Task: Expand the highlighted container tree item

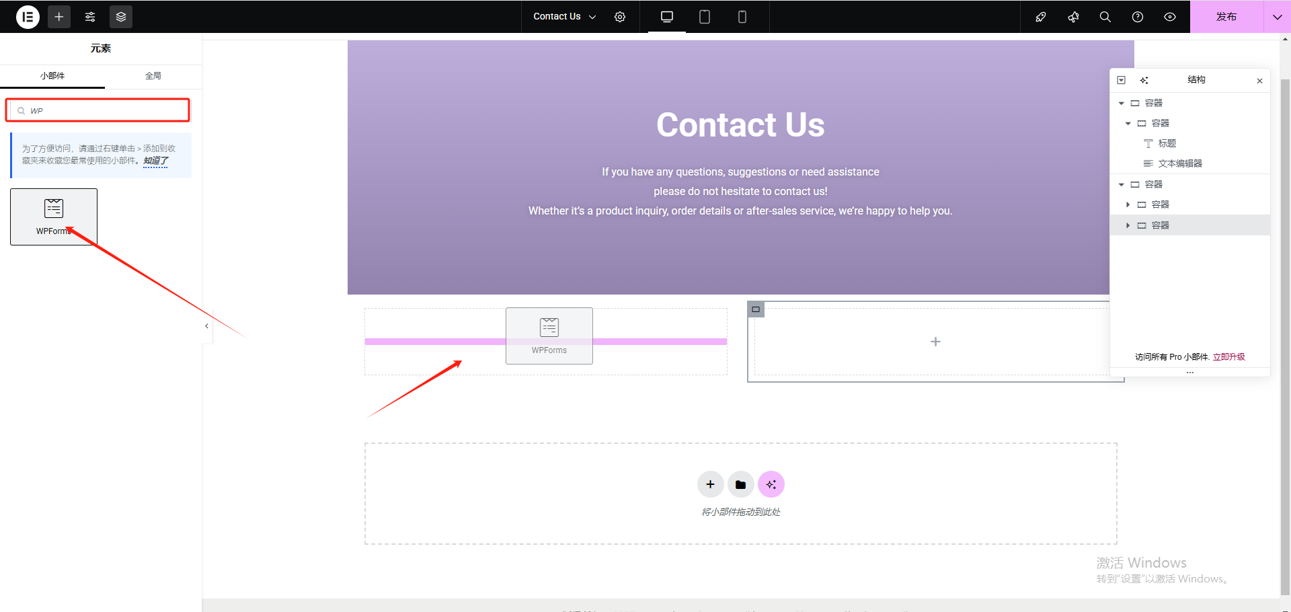Action: click(1128, 225)
